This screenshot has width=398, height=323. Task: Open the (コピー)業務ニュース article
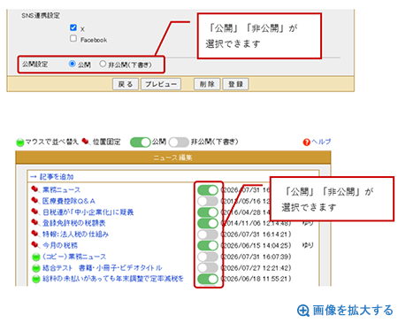tap(74, 257)
